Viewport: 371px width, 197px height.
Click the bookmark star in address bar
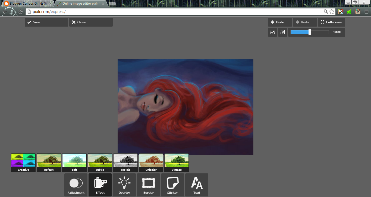click(332, 12)
